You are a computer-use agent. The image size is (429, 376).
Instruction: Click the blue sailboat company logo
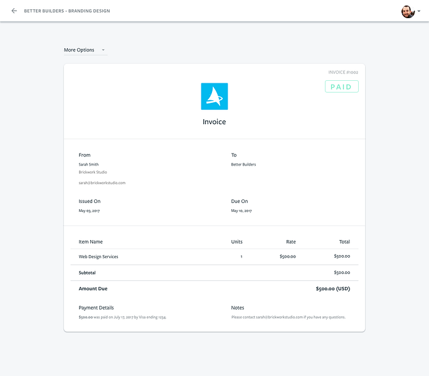click(214, 97)
